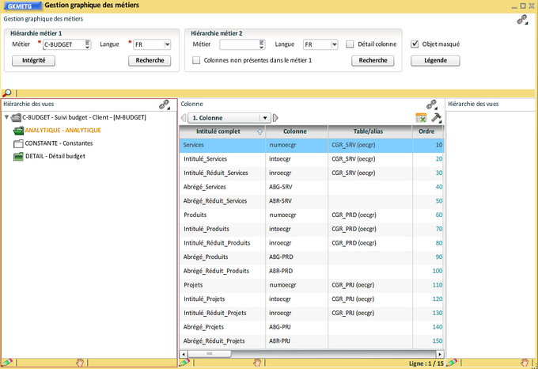Image resolution: width=538 pixels, height=369 pixels.
Task: Open the Langue dropdown in Hiérarchie métier 1
Action: tap(167, 45)
